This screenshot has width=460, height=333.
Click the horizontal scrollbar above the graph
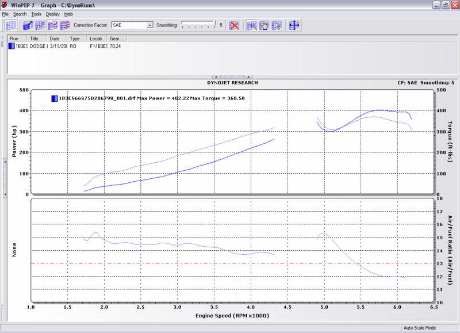click(x=232, y=77)
